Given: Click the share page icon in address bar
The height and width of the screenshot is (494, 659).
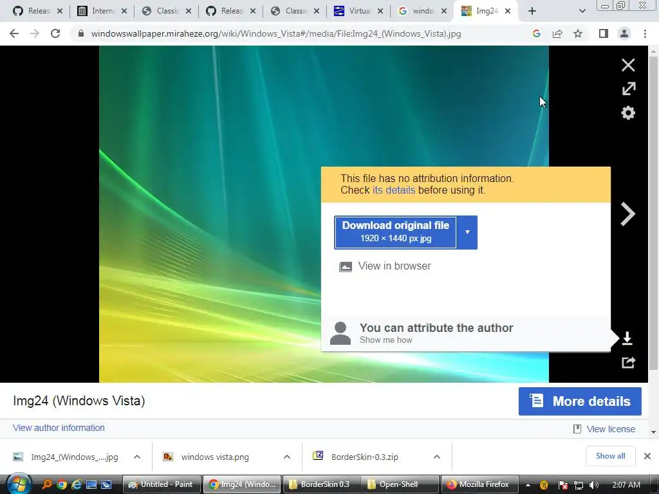Looking at the screenshot, I should pos(557,33).
